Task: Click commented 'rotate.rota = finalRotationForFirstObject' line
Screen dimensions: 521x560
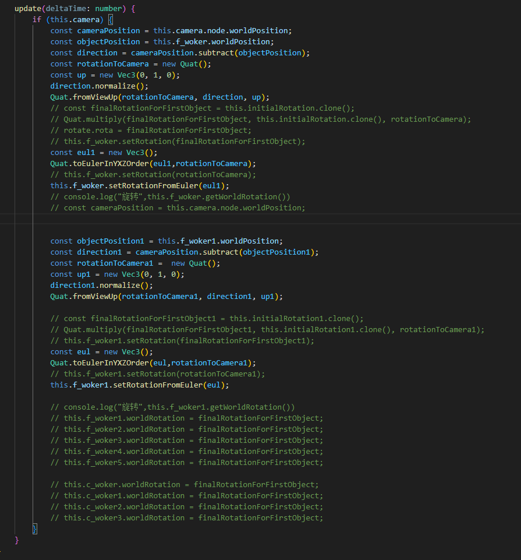Action: (151, 131)
